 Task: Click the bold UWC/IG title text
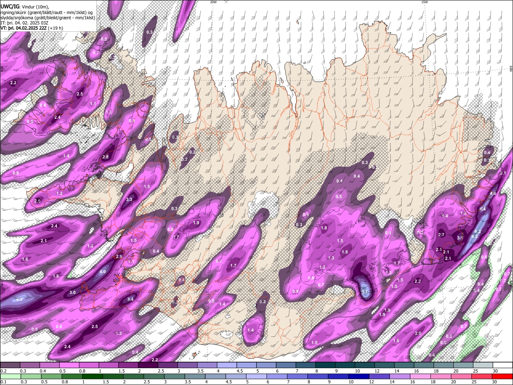[9, 6]
